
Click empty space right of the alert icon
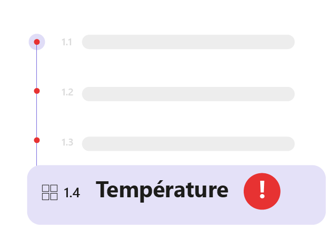coord(302,195)
